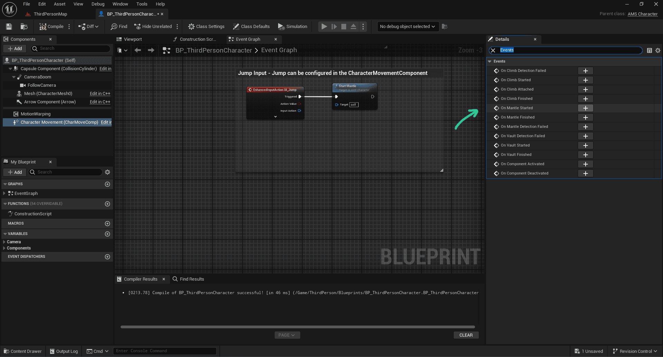The image size is (663, 357).
Task: Toggle Simulation mode
Action: tap(293, 27)
